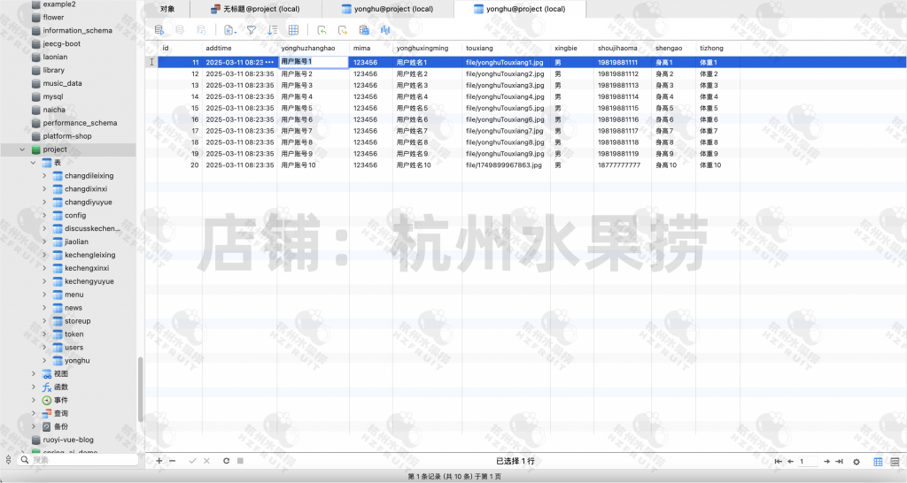Delete record with the minus button

pos(173,461)
